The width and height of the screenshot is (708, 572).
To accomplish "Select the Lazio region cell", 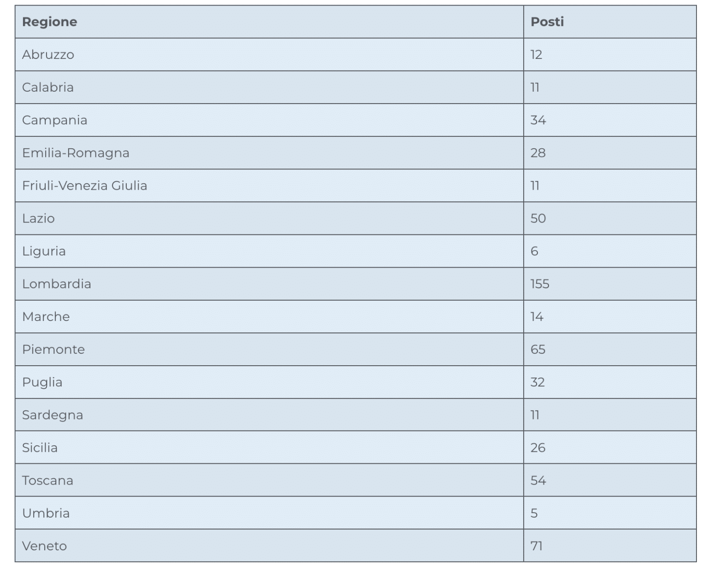I will coord(38,218).
